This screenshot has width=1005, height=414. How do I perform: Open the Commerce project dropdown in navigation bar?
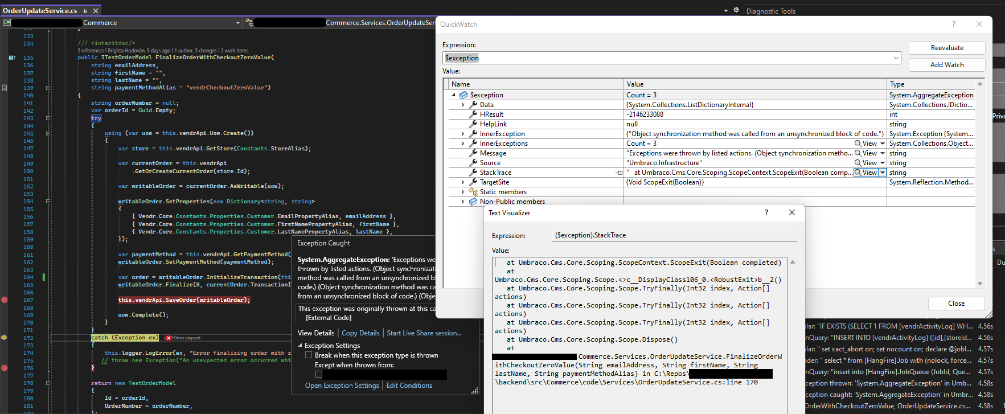click(x=237, y=23)
